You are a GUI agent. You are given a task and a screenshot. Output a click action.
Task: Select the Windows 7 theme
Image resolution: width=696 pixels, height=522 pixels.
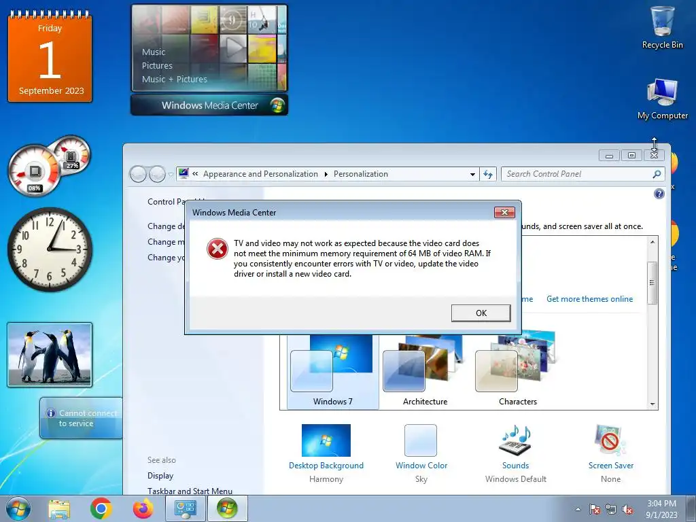click(x=332, y=371)
